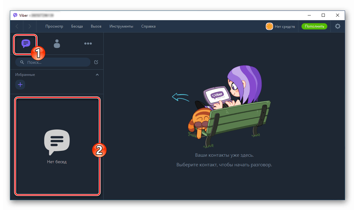Open settings via the gear icon

click(338, 26)
